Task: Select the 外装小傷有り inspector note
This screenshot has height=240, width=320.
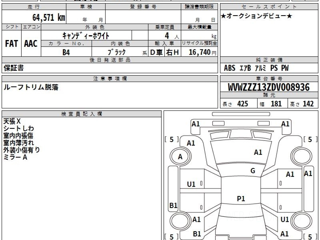Action: point(22,150)
